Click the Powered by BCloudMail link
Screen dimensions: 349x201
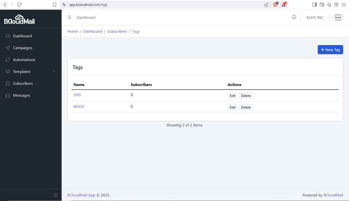[x=333, y=195]
